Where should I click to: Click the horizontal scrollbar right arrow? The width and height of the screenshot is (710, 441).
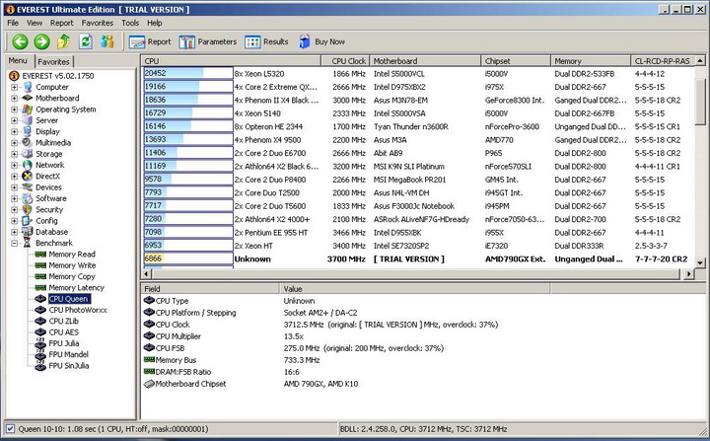point(689,273)
